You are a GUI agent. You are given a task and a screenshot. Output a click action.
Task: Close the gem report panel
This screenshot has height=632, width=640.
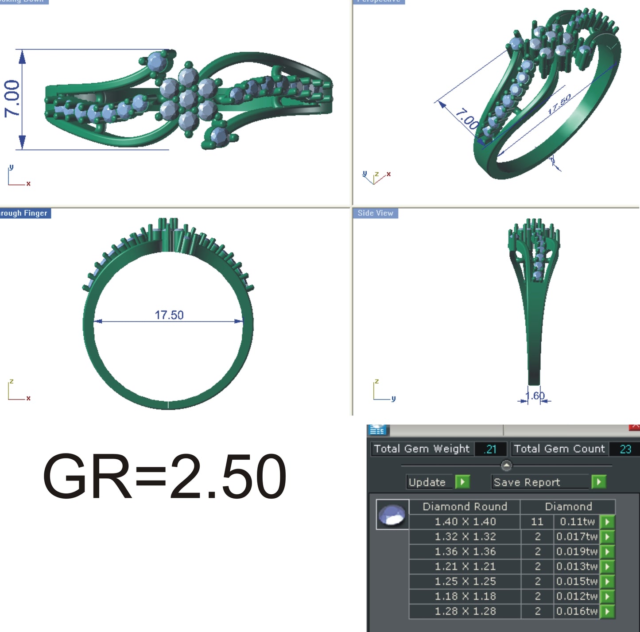point(635,427)
